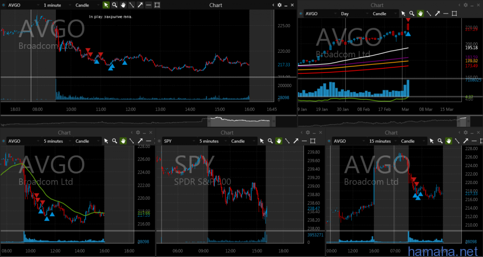This screenshot has width=483, height=257.
Task: Select pointer tool in 15 minutes chart
Action: (x=432, y=141)
